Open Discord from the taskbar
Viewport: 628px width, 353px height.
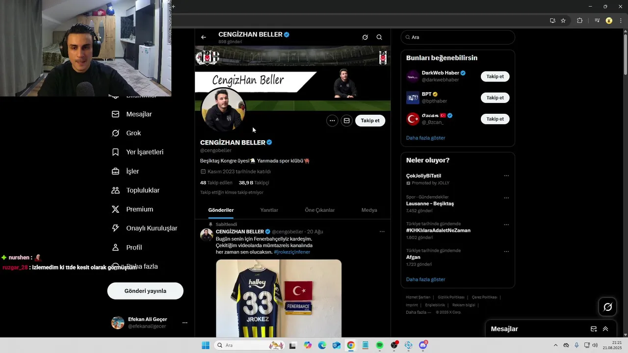(423, 345)
